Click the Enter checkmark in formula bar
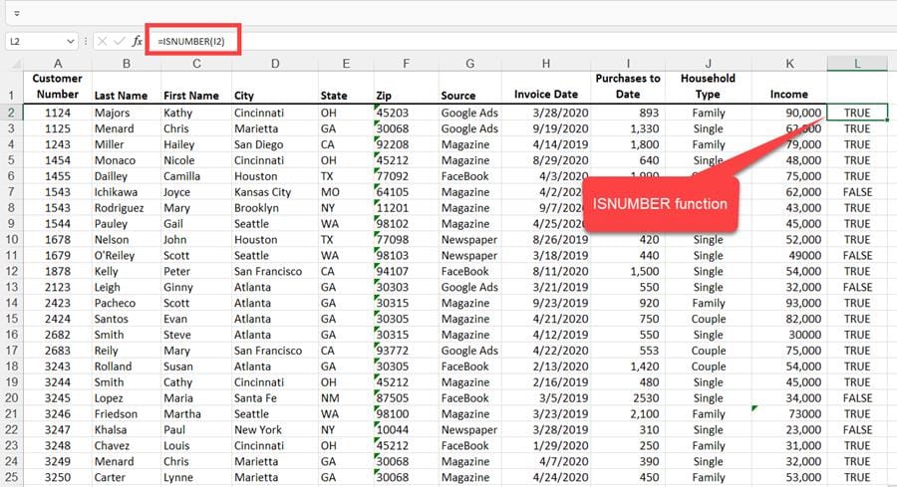This screenshot has width=897, height=487. point(119,41)
